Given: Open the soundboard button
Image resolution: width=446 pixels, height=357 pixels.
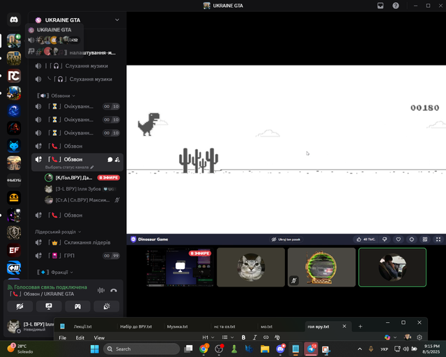Looking at the screenshot, I should tap(107, 306).
